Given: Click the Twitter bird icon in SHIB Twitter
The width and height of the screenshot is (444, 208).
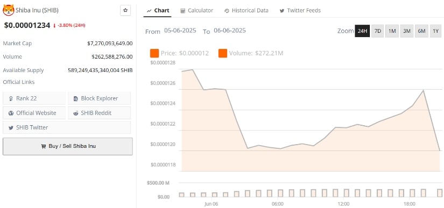Looking at the screenshot, I should 11,128.
